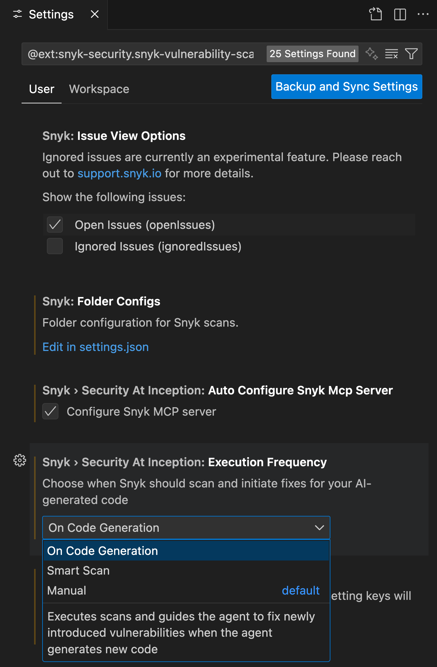Click the Split Editor Right icon
Viewport: 437px width, 667px height.
(400, 14)
